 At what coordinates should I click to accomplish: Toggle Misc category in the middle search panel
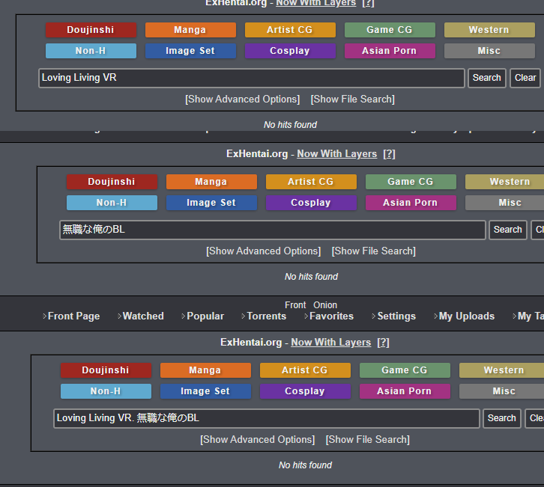click(x=504, y=203)
